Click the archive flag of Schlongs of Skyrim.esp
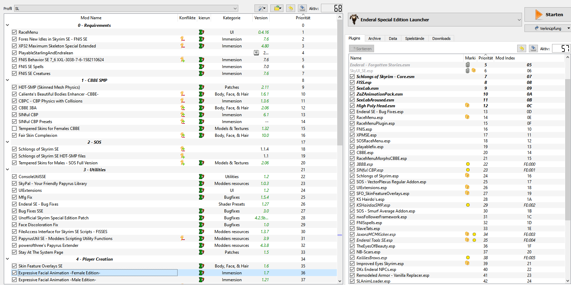This screenshot has width=571, height=285. pyautogui.click(x=467, y=176)
